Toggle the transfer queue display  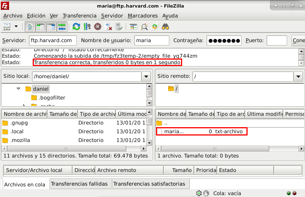tap(62, 27)
